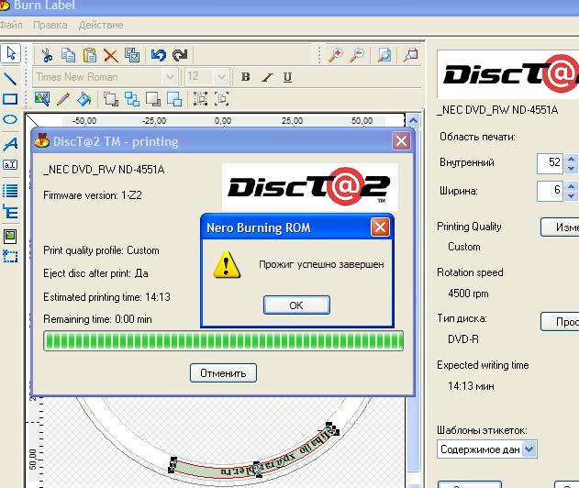Click the red Delete X icon
Screen dimensions: 579x488
110,56
